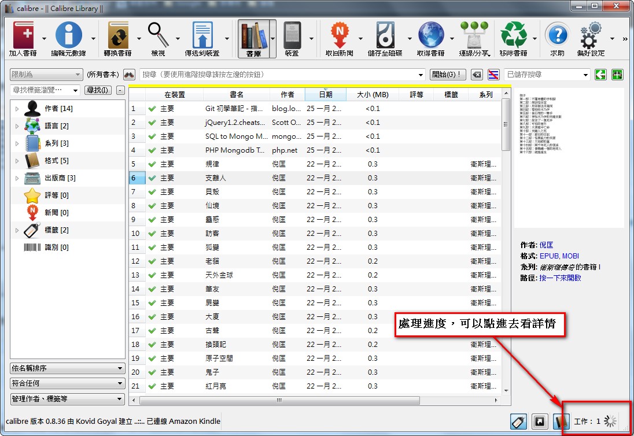Select book row 支離人
The width and height of the screenshot is (634, 436).
point(315,178)
